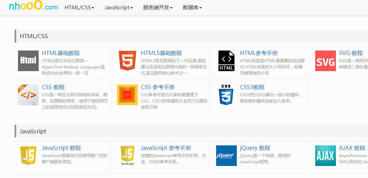Screen dimensions: 368x178
Task: Click the CSS box model icon
Action: [127, 95]
